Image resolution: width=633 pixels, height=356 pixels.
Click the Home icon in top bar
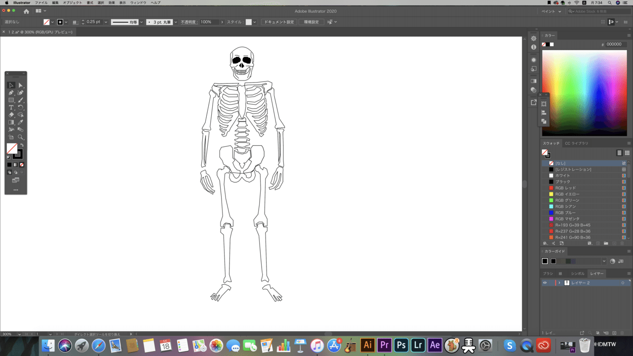click(x=26, y=11)
